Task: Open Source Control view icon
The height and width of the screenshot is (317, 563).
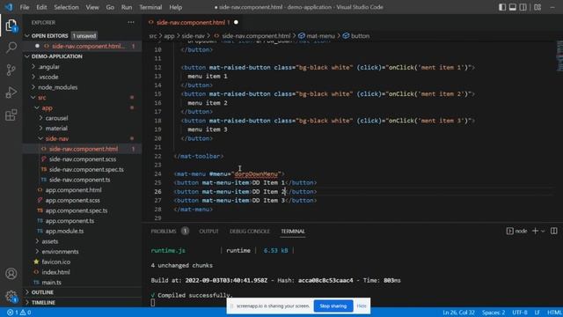Action: click(11, 70)
